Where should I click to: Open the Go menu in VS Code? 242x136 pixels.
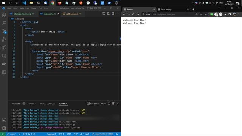[40, 8]
